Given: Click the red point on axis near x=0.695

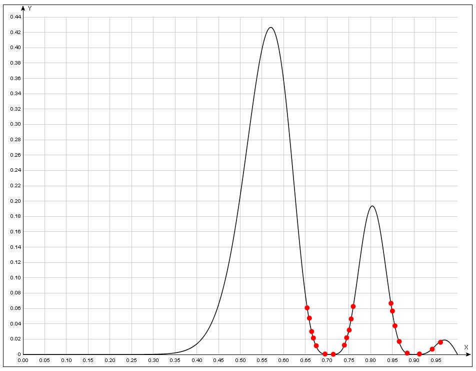Looking at the screenshot, I should click(325, 354).
